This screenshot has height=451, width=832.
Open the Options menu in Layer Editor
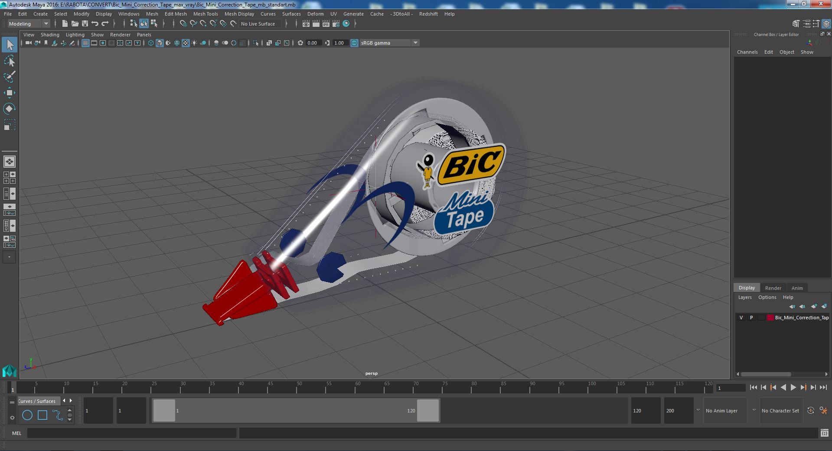[x=767, y=297]
